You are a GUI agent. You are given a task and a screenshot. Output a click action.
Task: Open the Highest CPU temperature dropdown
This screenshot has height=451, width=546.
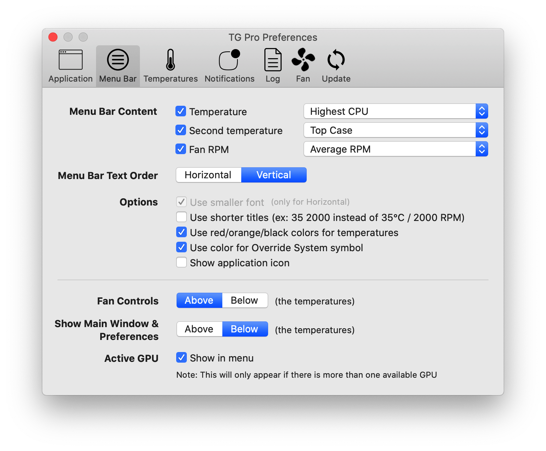(x=396, y=111)
